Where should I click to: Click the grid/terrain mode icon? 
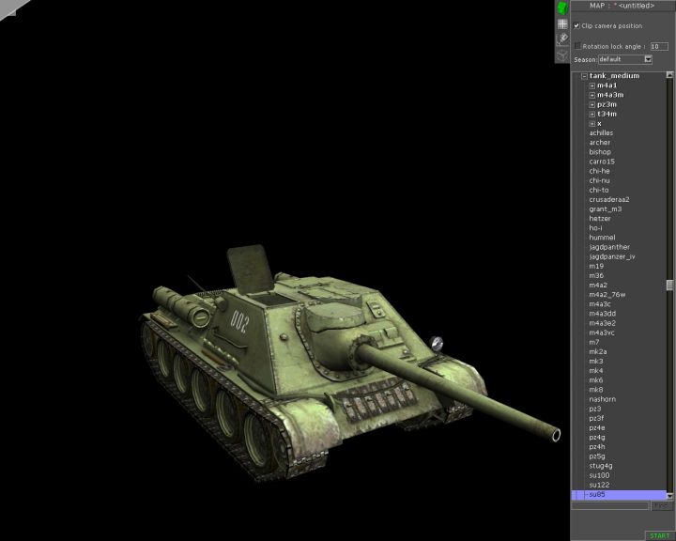tap(562, 24)
